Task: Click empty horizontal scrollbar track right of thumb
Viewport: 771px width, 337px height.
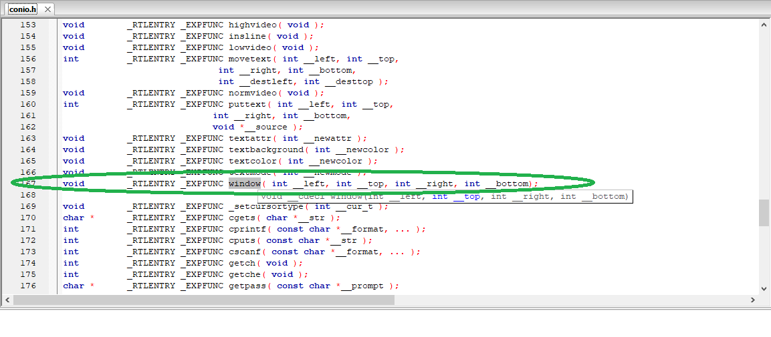Action: 568,300
